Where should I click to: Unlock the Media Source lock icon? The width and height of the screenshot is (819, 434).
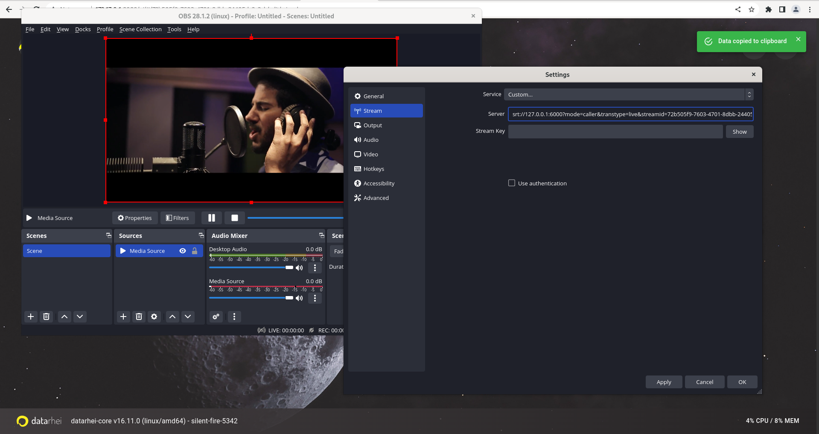click(x=195, y=251)
